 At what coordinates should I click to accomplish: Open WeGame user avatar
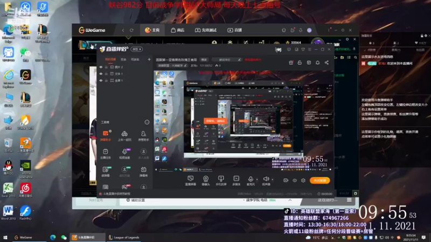pyautogui.click(x=309, y=30)
